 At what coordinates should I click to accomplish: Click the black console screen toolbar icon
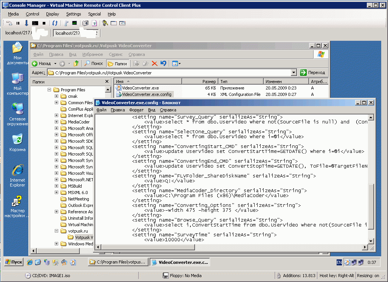35,23
